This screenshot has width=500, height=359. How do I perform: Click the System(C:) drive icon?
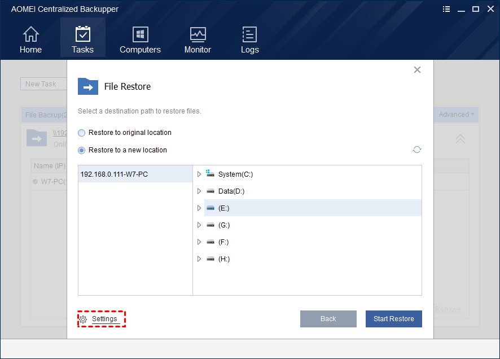(210, 173)
